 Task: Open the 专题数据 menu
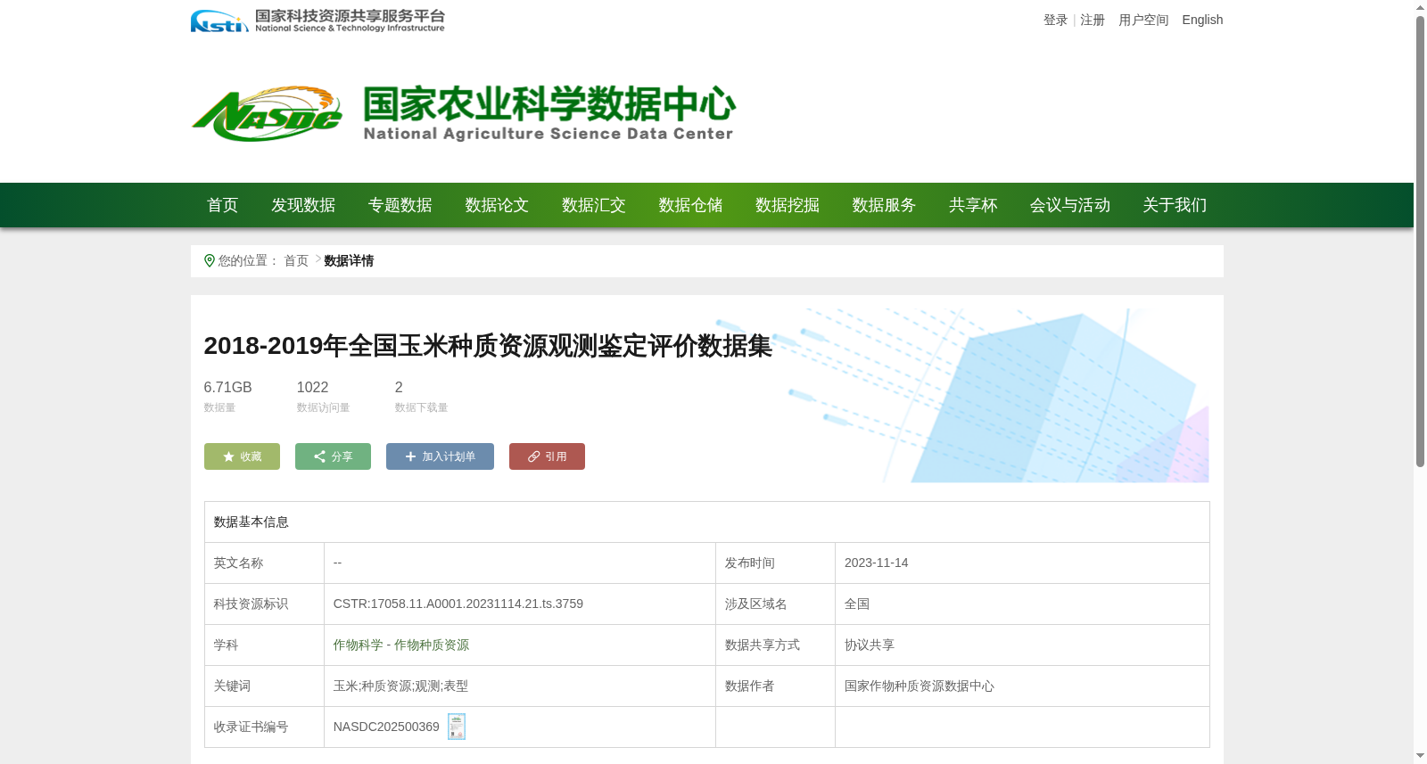(x=400, y=205)
